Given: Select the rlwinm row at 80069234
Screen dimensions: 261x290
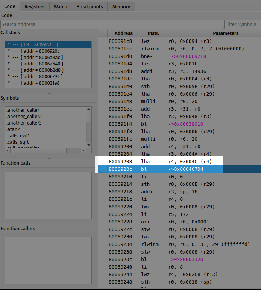Looking at the screenshot, I should [x=179, y=244].
